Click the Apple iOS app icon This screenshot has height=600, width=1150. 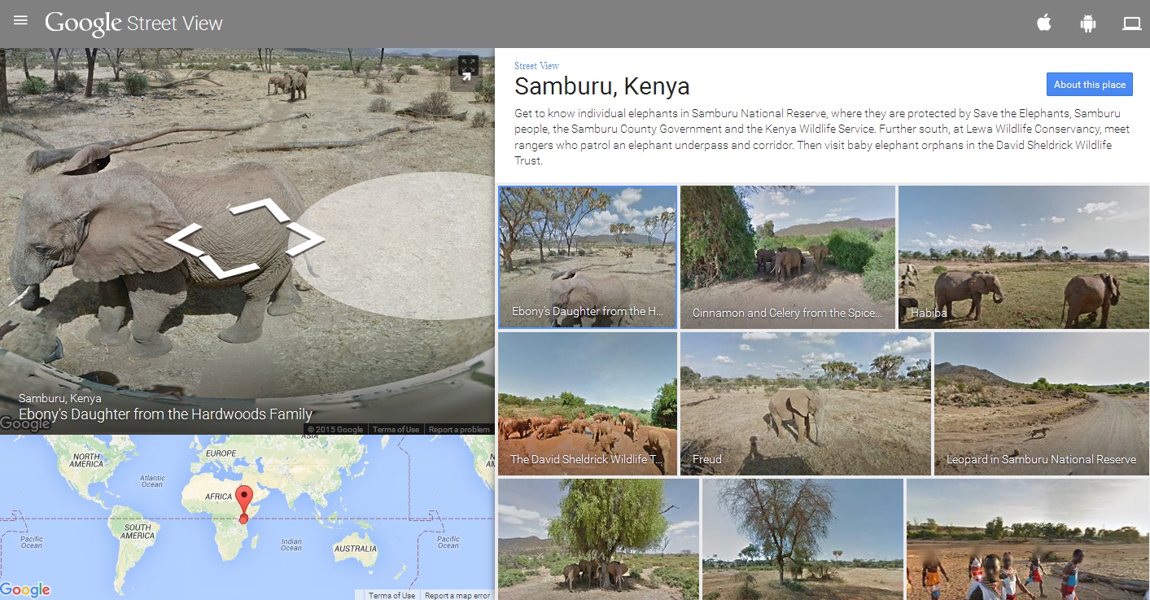(1044, 24)
